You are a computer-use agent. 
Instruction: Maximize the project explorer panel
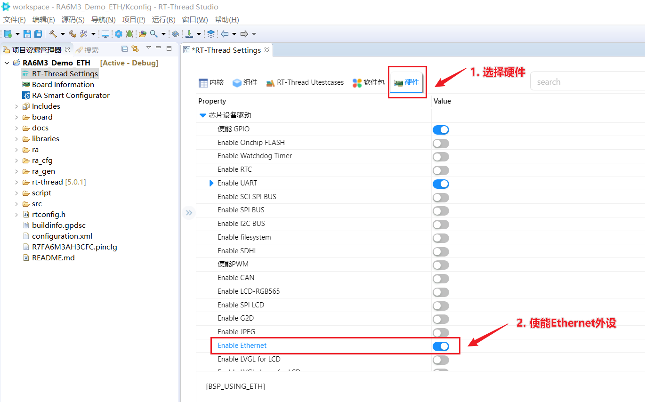pos(169,48)
